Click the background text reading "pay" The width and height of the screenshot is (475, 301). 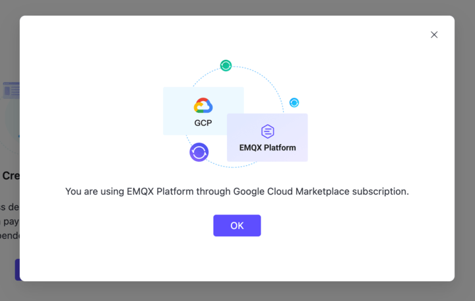(11, 221)
